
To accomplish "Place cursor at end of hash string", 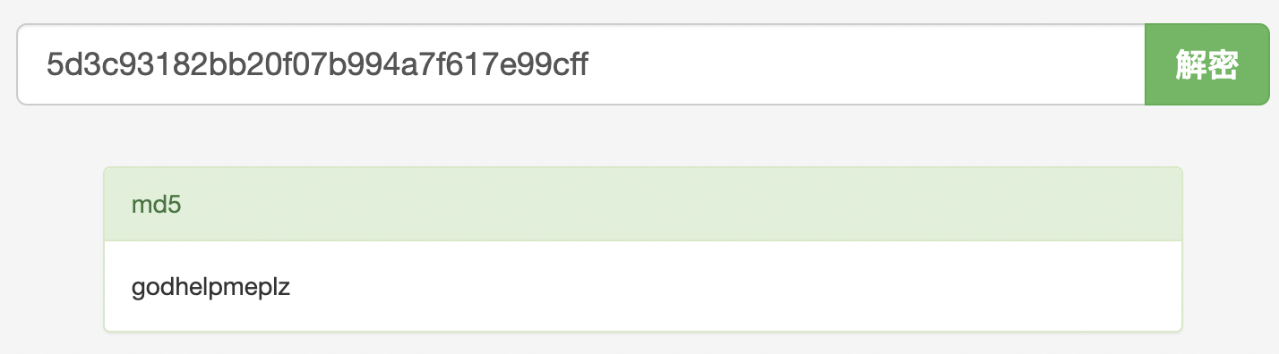I will 589,65.
